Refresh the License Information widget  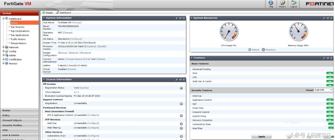(x=180, y=80)
